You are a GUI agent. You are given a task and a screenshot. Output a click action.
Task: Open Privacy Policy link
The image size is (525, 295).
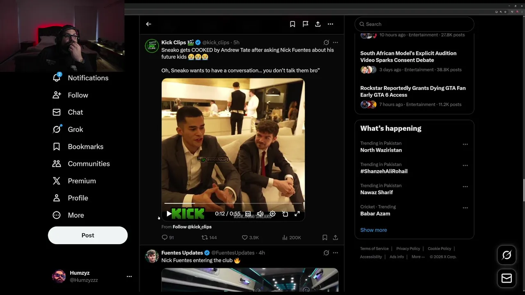(408, 249)
